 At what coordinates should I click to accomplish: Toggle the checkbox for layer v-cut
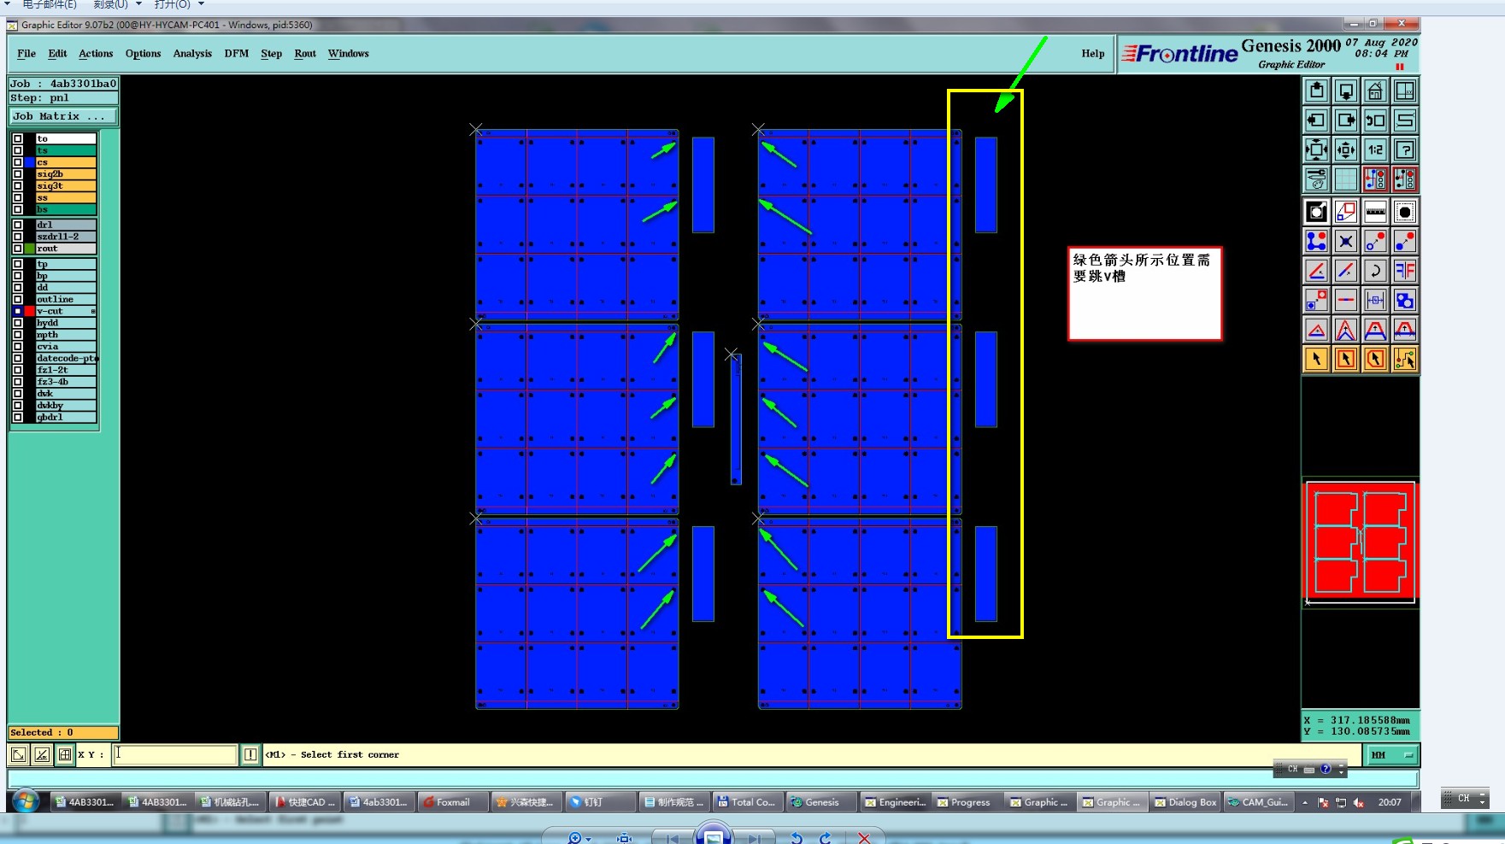[x=17, y=311]
